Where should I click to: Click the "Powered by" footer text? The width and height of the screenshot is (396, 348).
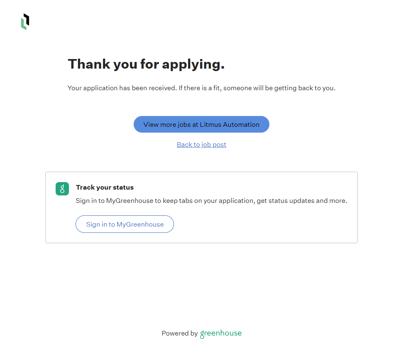point(180,333)
